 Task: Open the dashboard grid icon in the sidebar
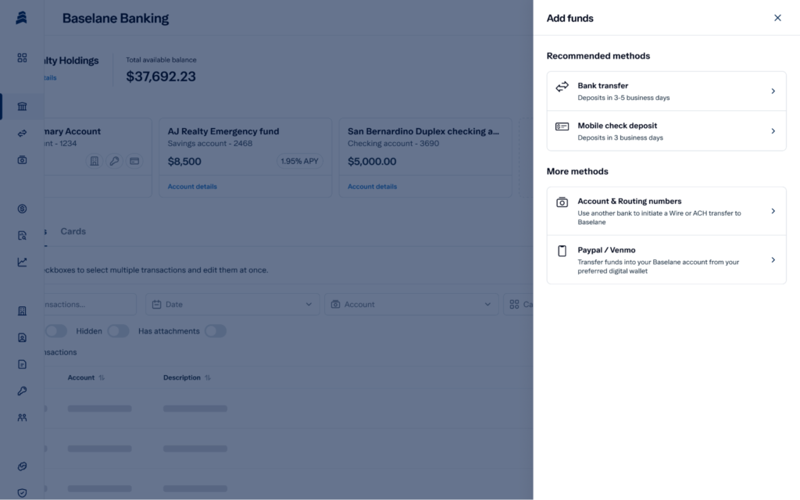pos(22,58)
